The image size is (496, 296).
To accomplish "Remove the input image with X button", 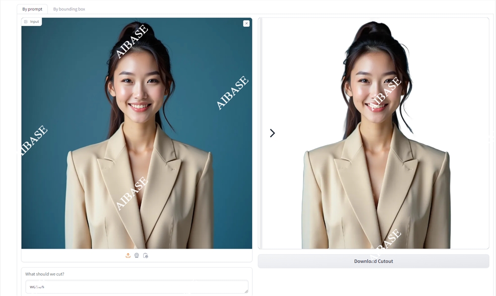I will click(x=247, y=23).
